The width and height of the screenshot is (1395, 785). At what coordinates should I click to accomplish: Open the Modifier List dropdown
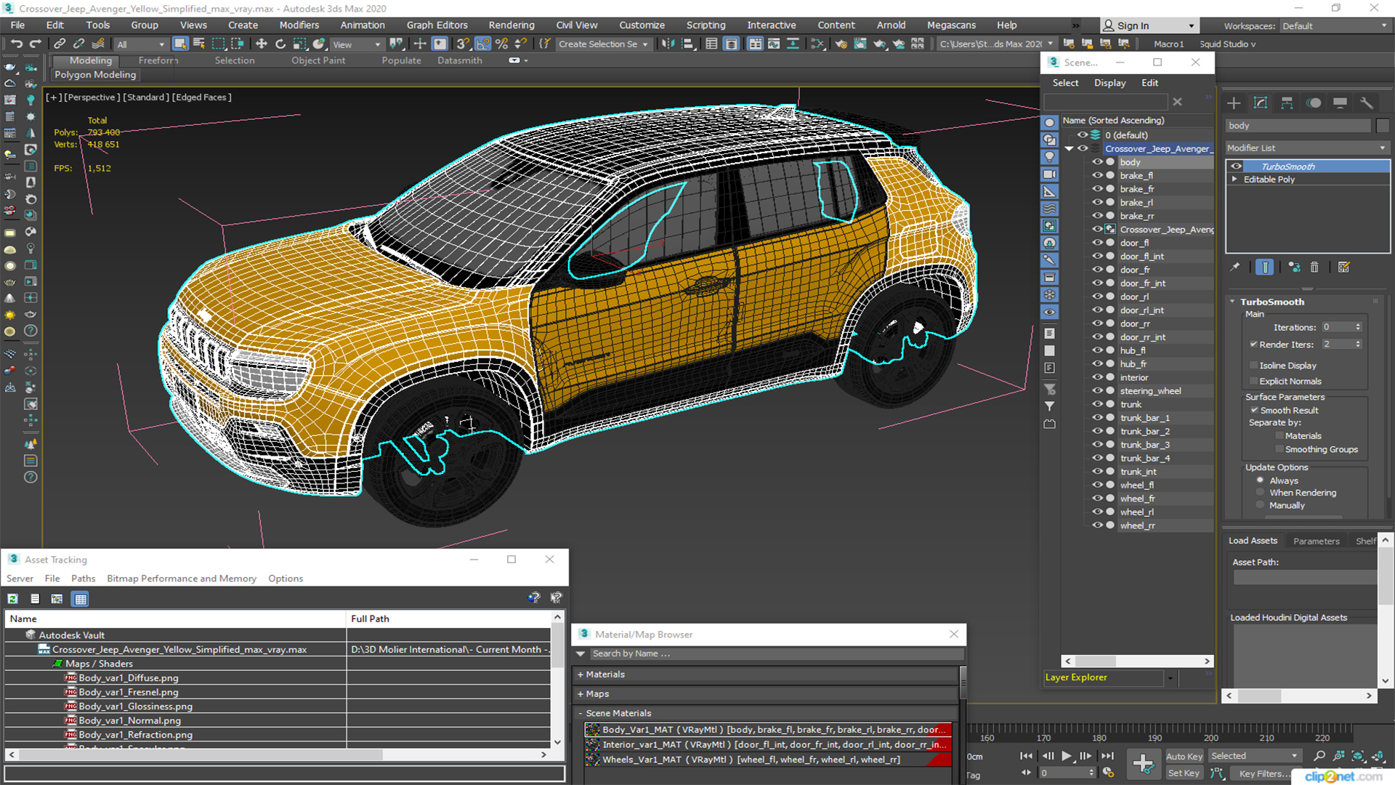[1307, 148]
